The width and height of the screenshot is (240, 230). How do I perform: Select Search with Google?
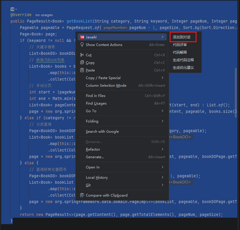pos(122,132)
